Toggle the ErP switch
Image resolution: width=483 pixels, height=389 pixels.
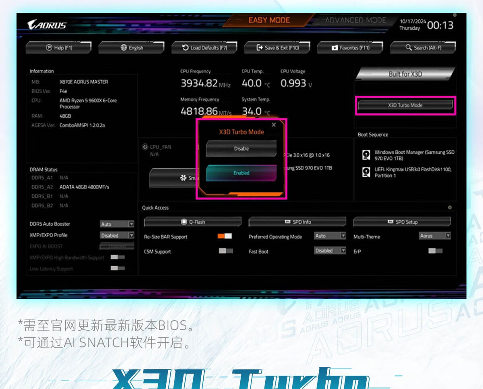(435, 251)
